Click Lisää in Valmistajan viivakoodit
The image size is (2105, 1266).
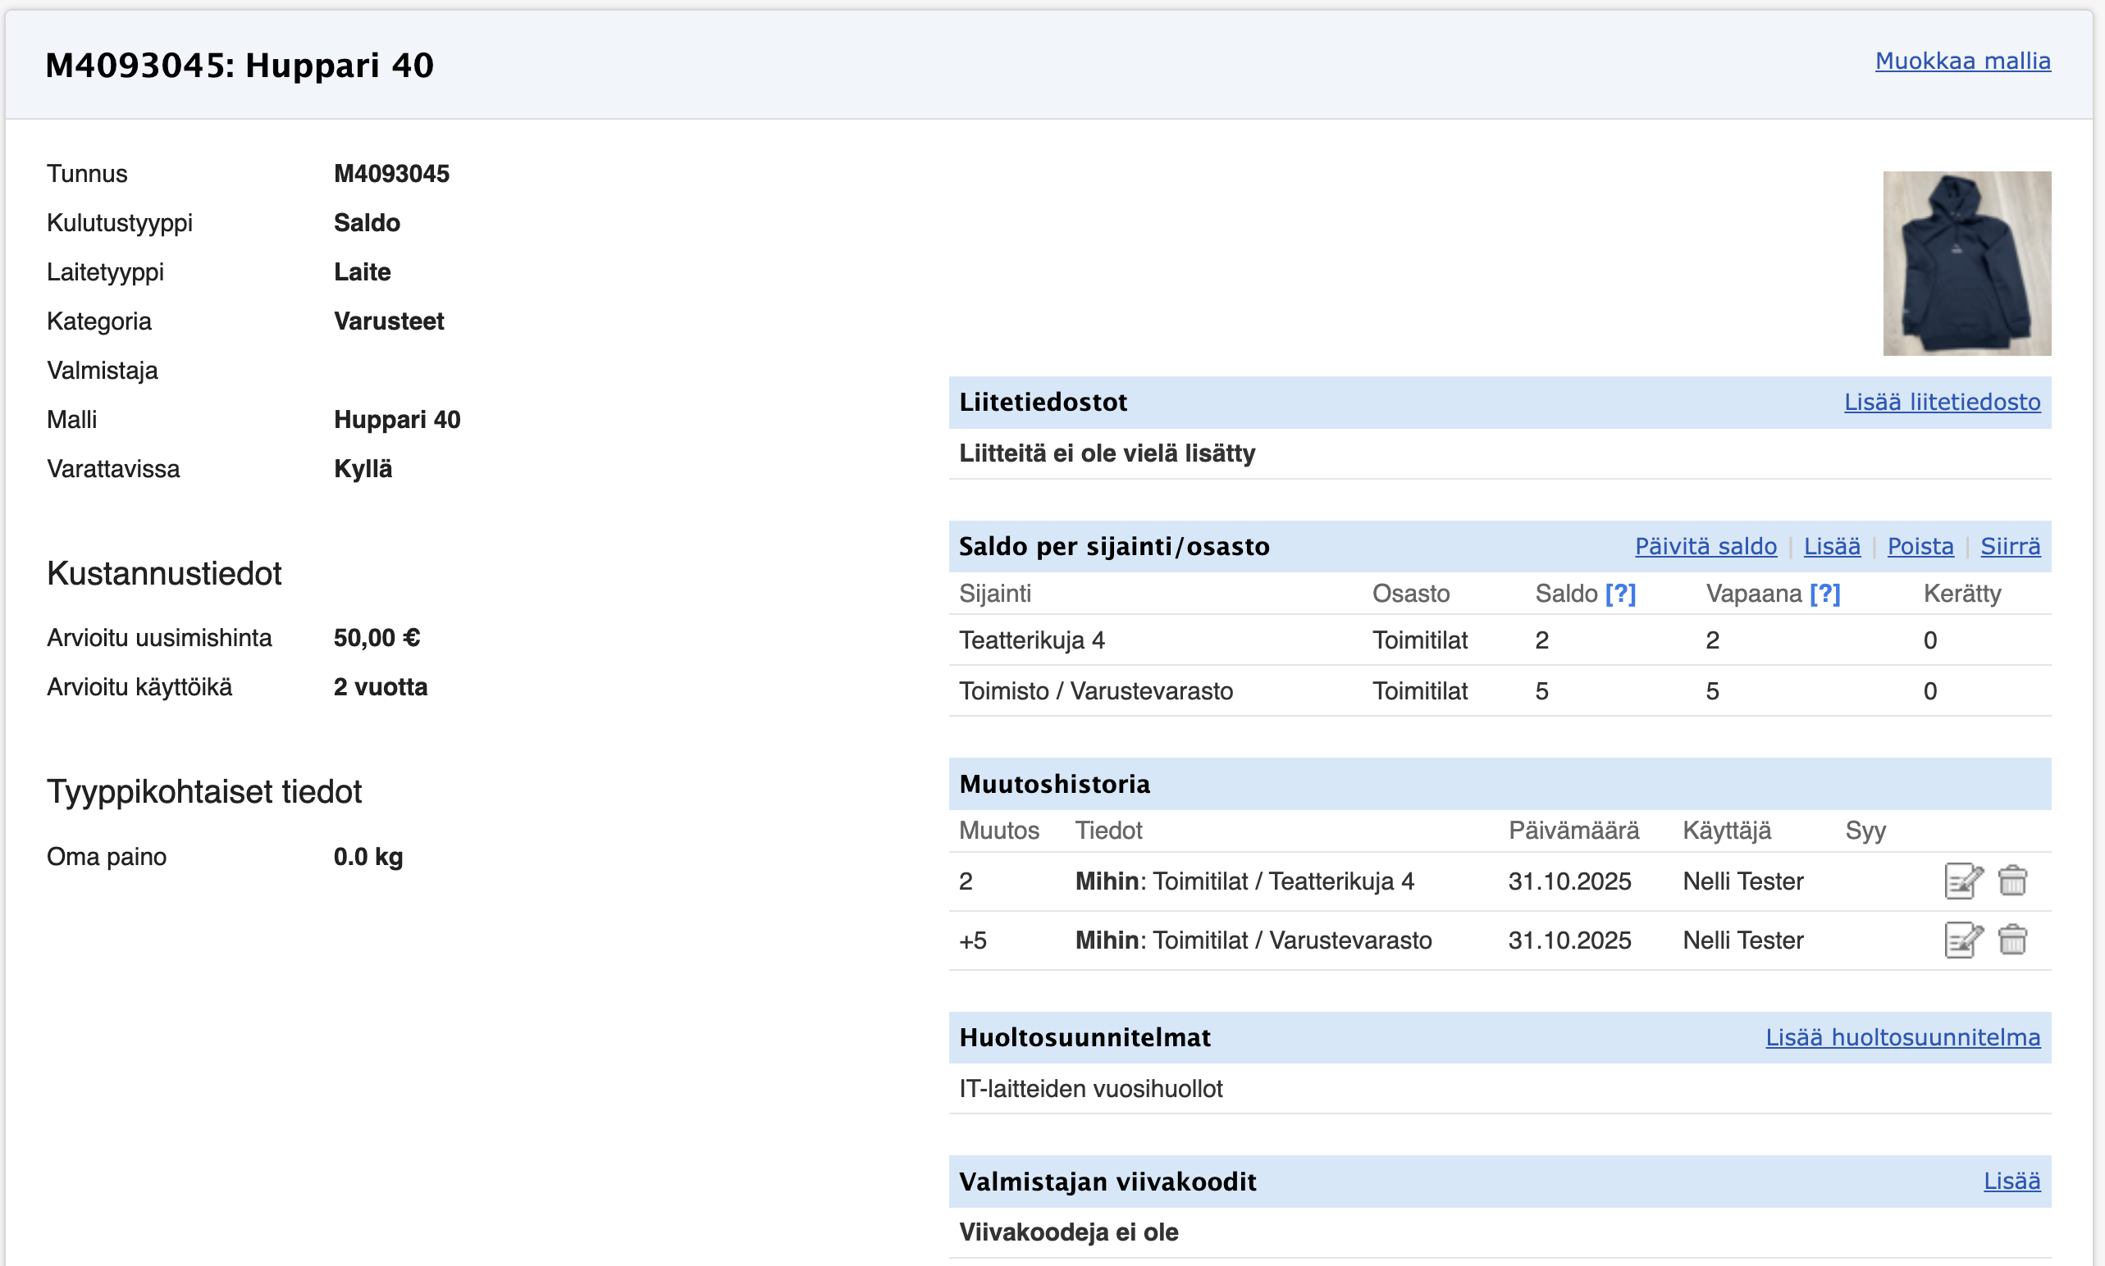(x=2011, y=1182)
